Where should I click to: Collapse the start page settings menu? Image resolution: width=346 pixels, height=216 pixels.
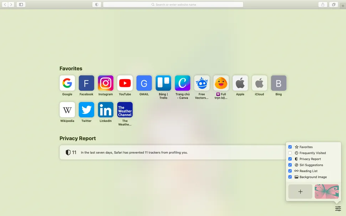tap(338, 209)
